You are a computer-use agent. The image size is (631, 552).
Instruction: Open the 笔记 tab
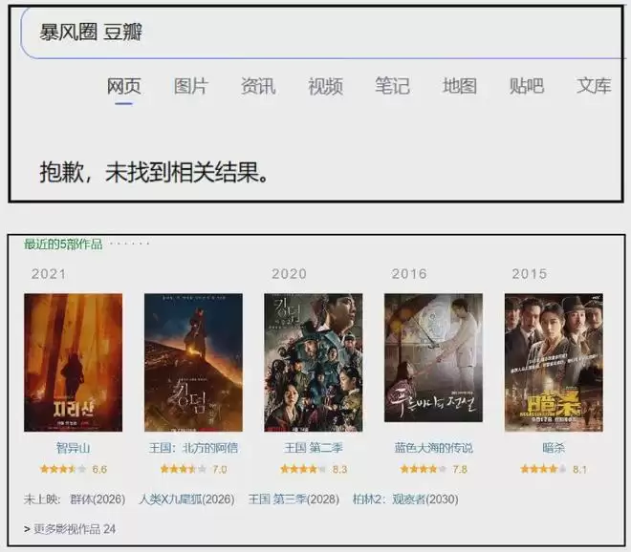pos(392,86)
